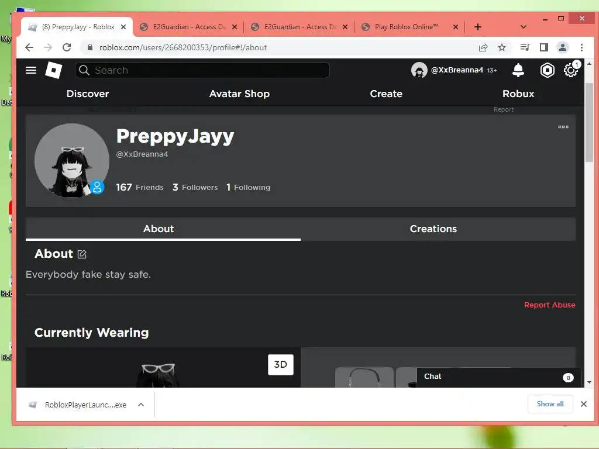Open the 167 Friends list
Viewport: 599px width, 449px height.
(140, 187)
